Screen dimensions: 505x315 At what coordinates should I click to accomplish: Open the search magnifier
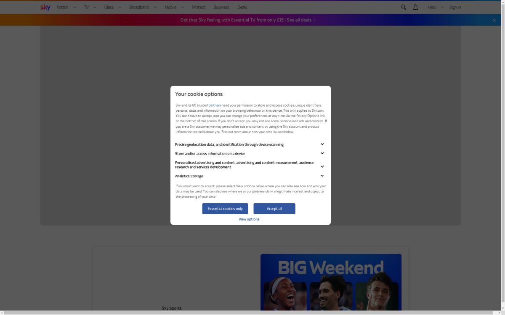point(403,7)
